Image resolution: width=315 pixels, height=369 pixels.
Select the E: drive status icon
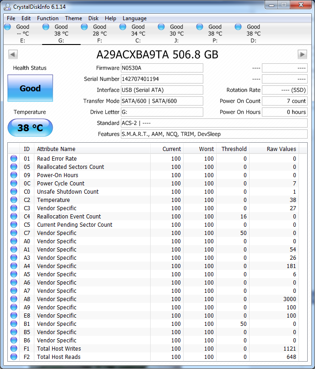click(7, 27)
